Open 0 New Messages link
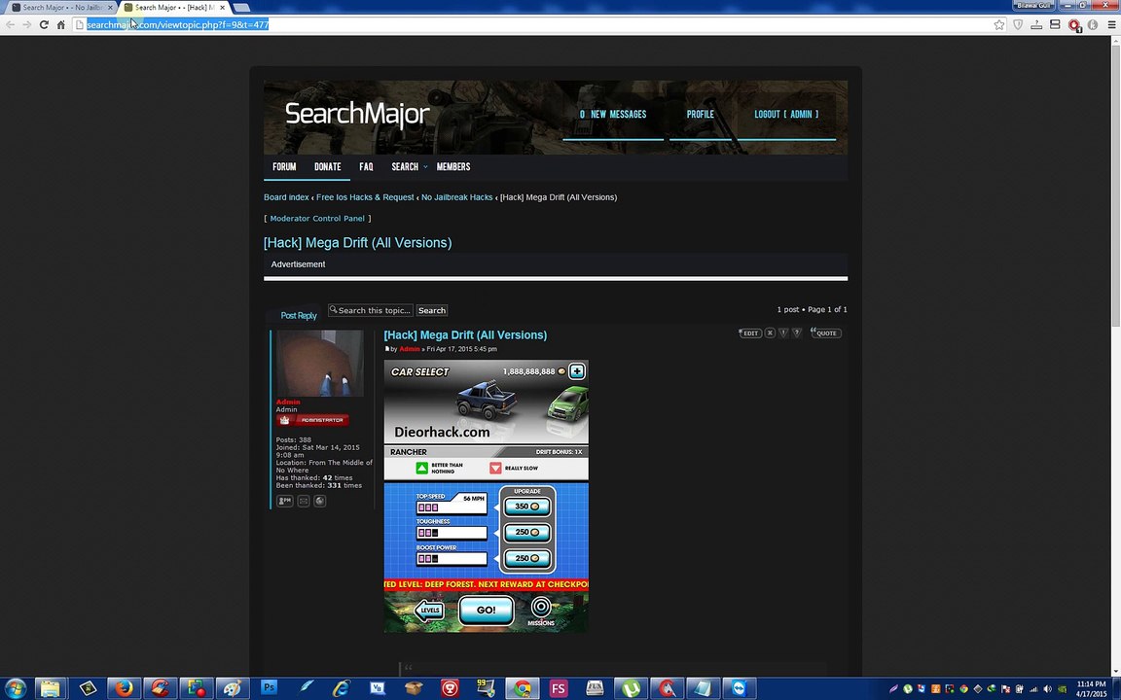Screen dimensions: 1121x700 pos(613,115)
